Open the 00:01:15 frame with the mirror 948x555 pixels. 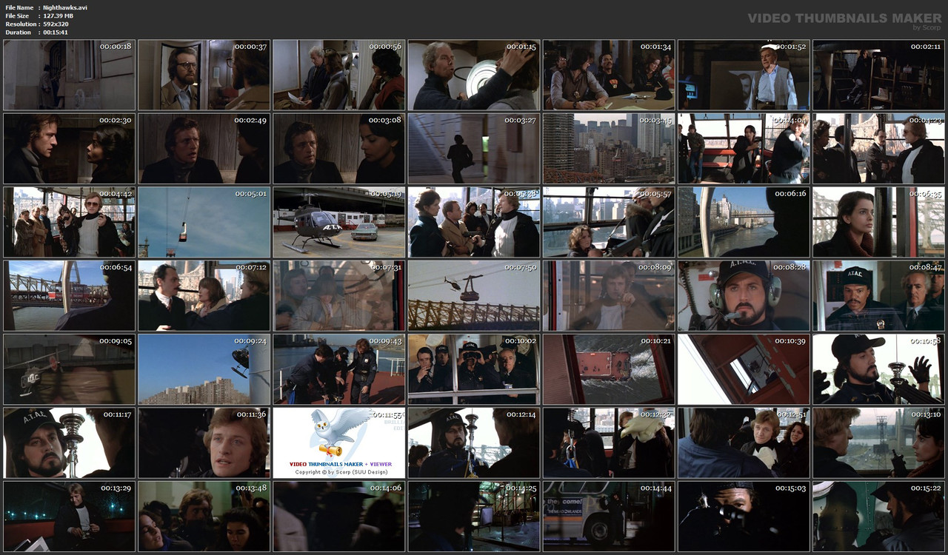[474, 75]
